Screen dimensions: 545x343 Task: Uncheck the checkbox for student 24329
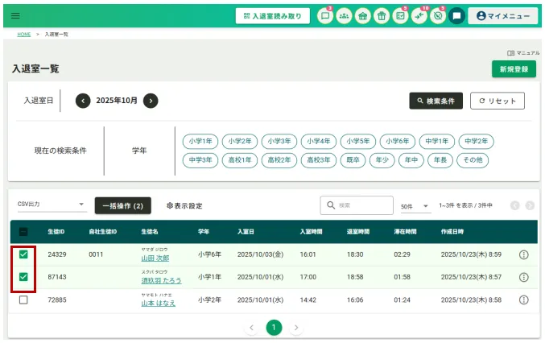23,255
